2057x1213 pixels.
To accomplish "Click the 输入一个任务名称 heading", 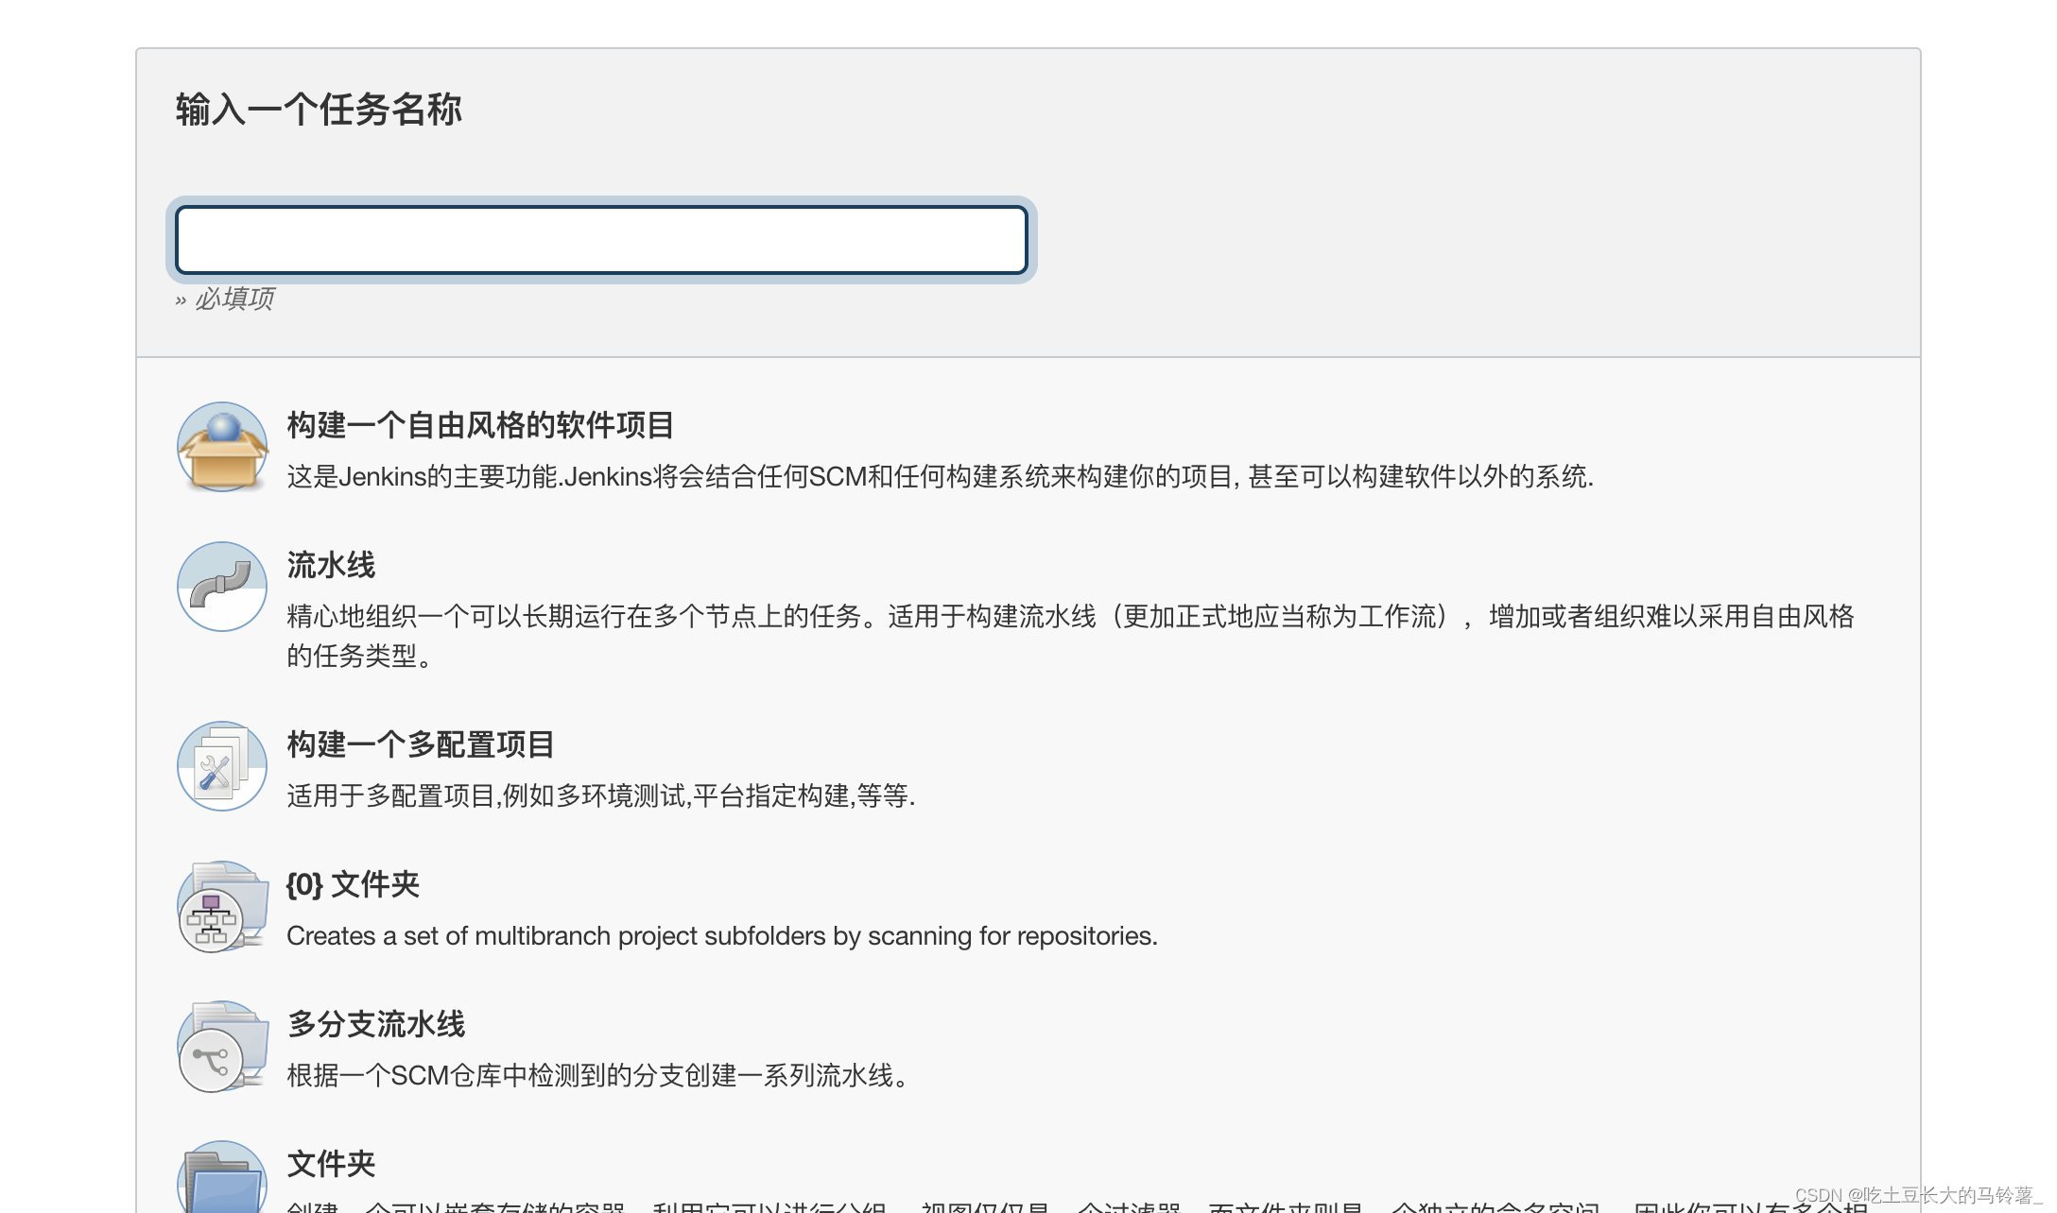I will click(319, 110).
